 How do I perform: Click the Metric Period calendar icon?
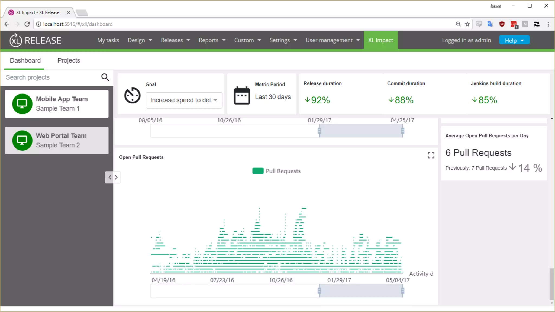pyautogui.click(x=242, y=95)
